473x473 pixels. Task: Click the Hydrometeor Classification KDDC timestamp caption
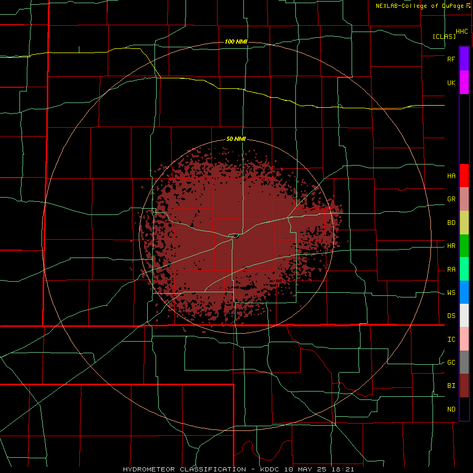(238, 469)
